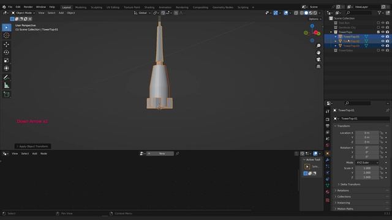The image size is (392, 220).
Task: Toggle TowerTops collection eye visibility
Action: (383, 32)
